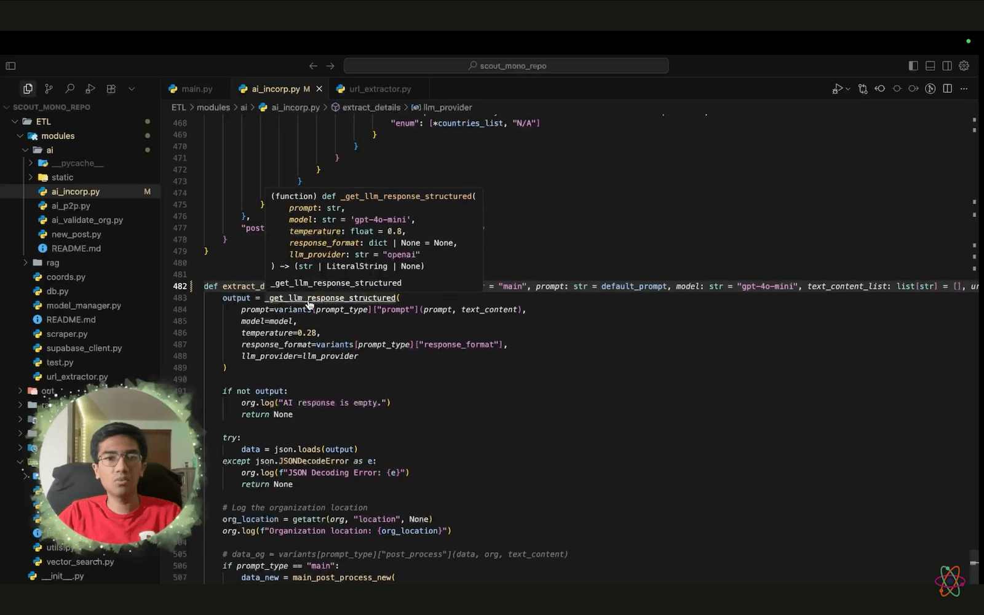Open the Source Control view
The width and height of the screenshot is (984, 615).
[x=49, y=89]
